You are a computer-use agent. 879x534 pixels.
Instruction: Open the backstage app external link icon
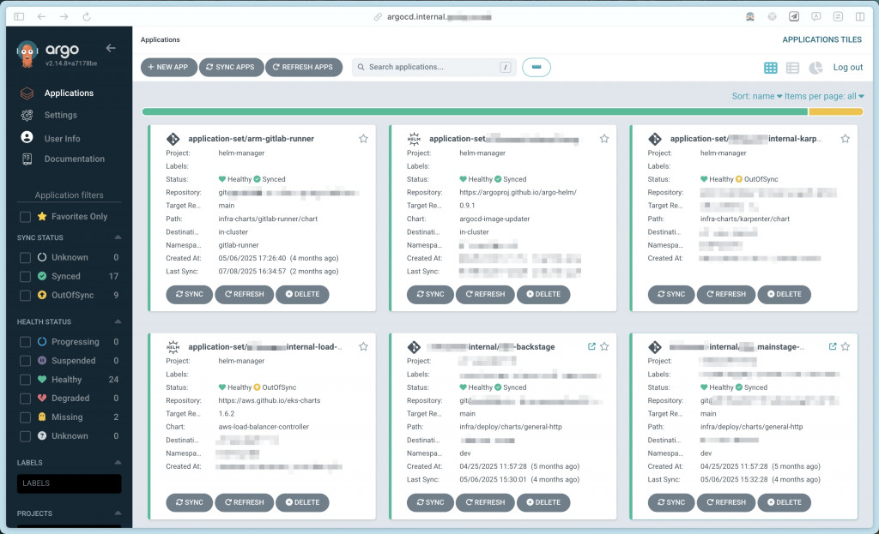click(x=591, y=346)
